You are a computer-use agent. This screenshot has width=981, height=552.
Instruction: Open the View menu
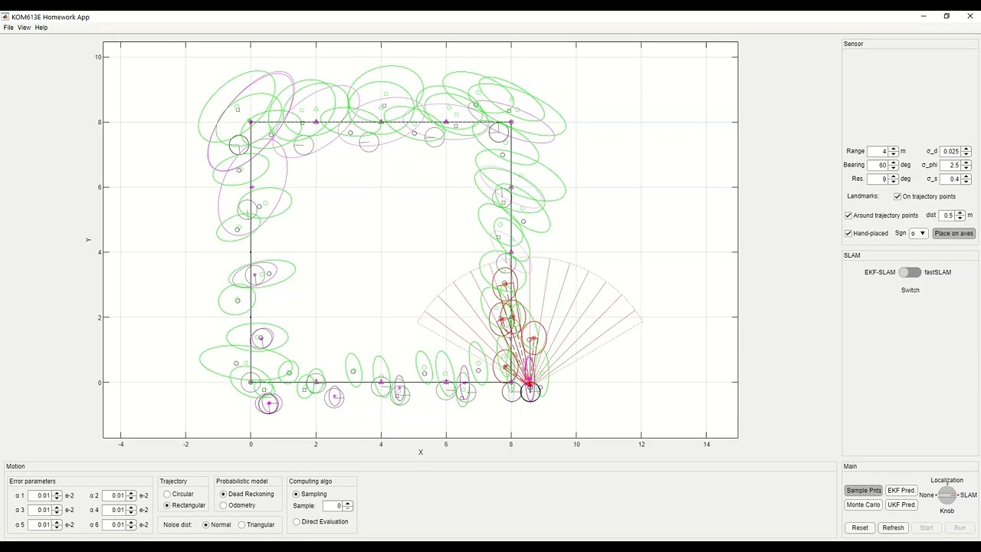click(25, 28)
